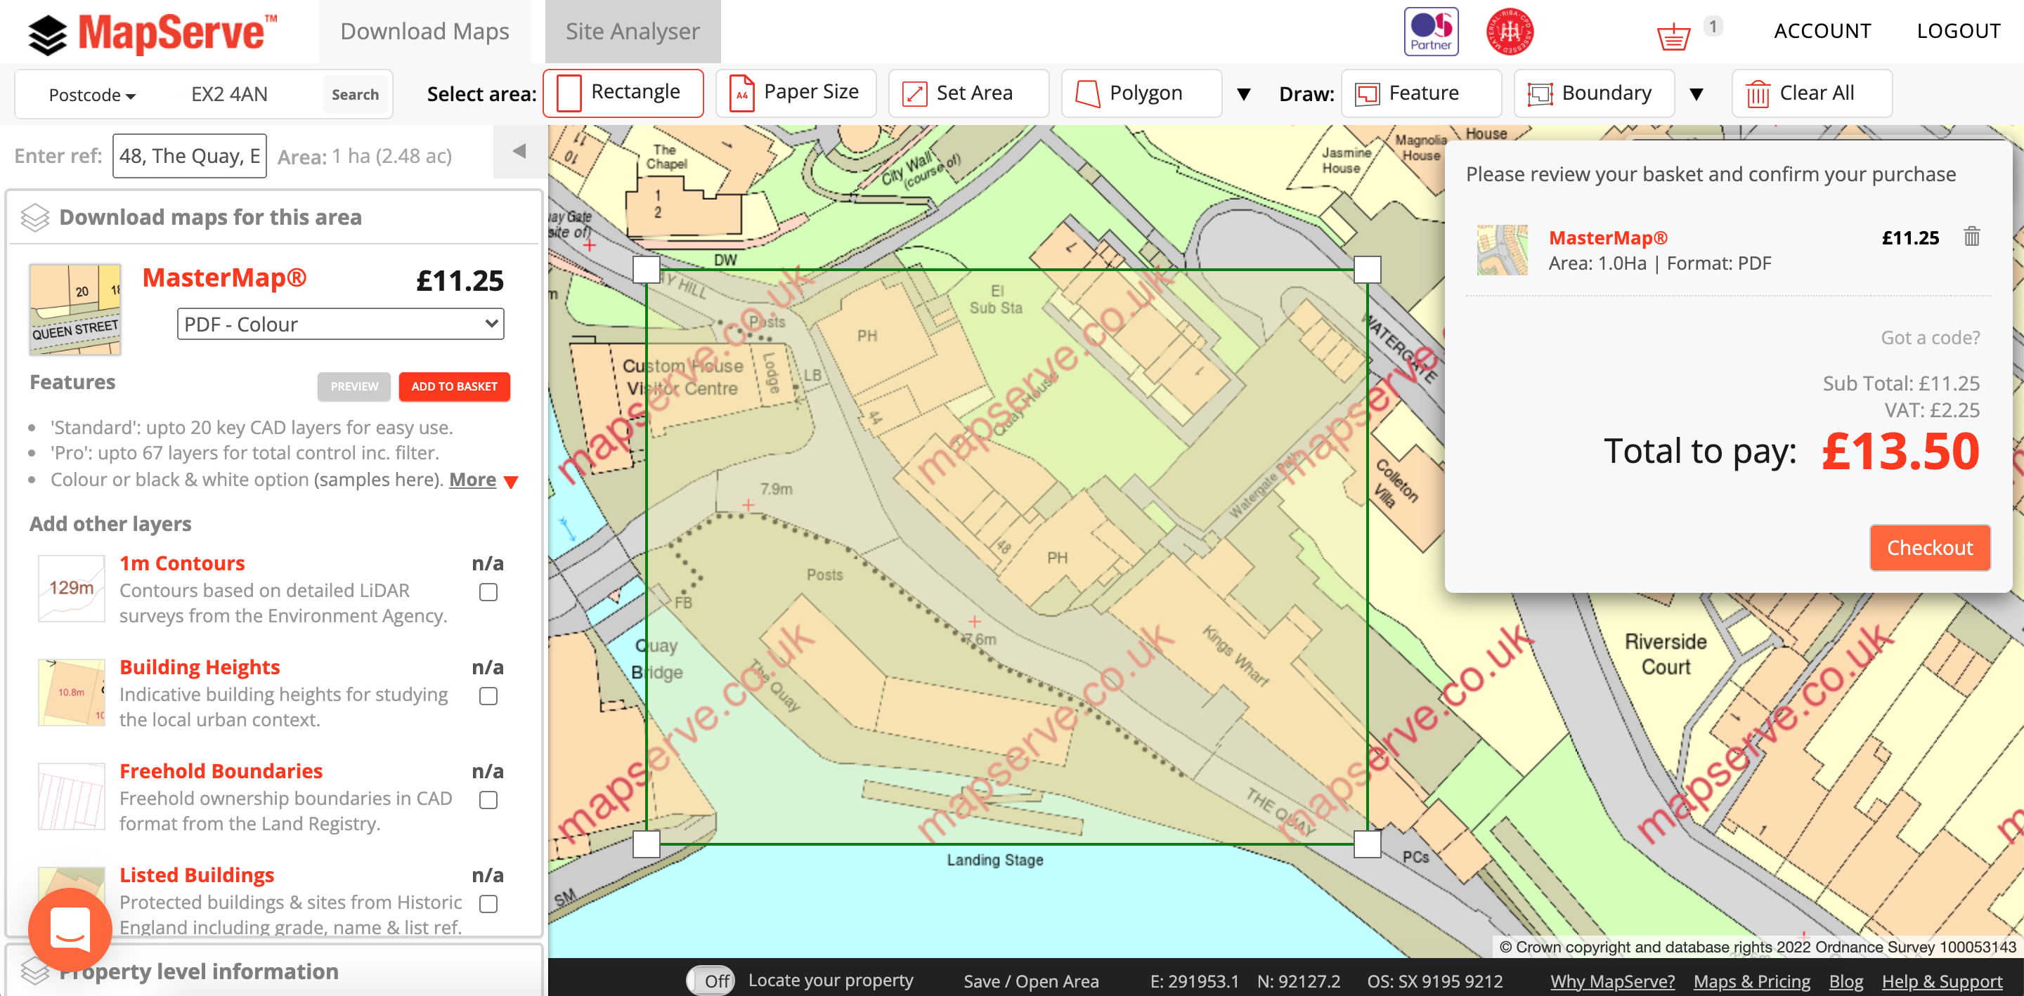Click the bottom-right selection corner handle

[1367, 844]
